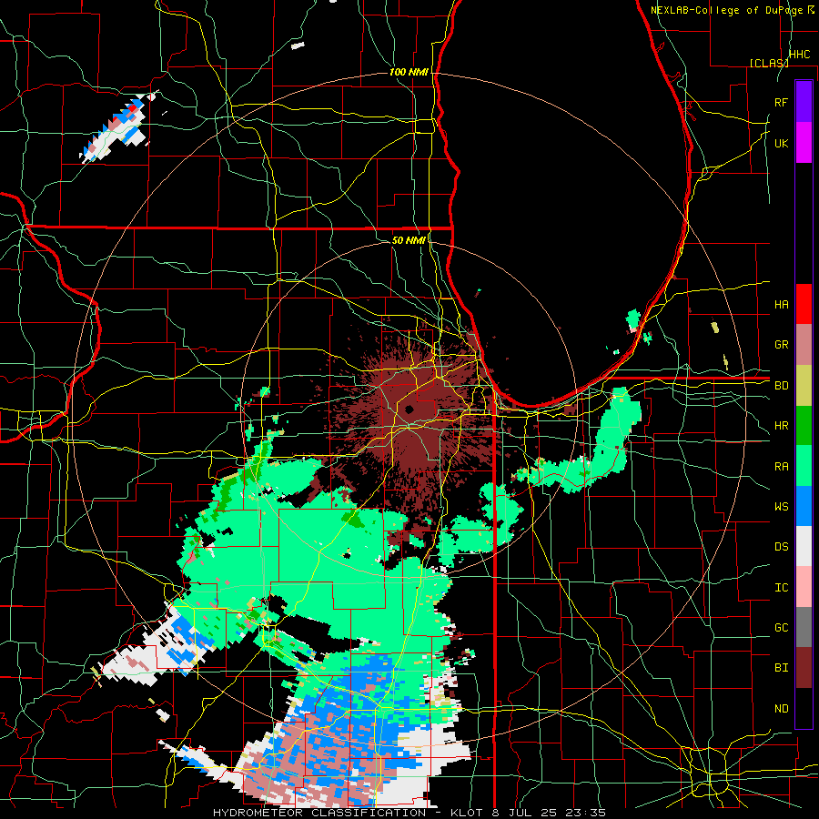Click the 'HYDROMETEOR CLASSIFICATION - KLOT' title text
Viewport: 819px width, 819px height.
click(348, 813)
